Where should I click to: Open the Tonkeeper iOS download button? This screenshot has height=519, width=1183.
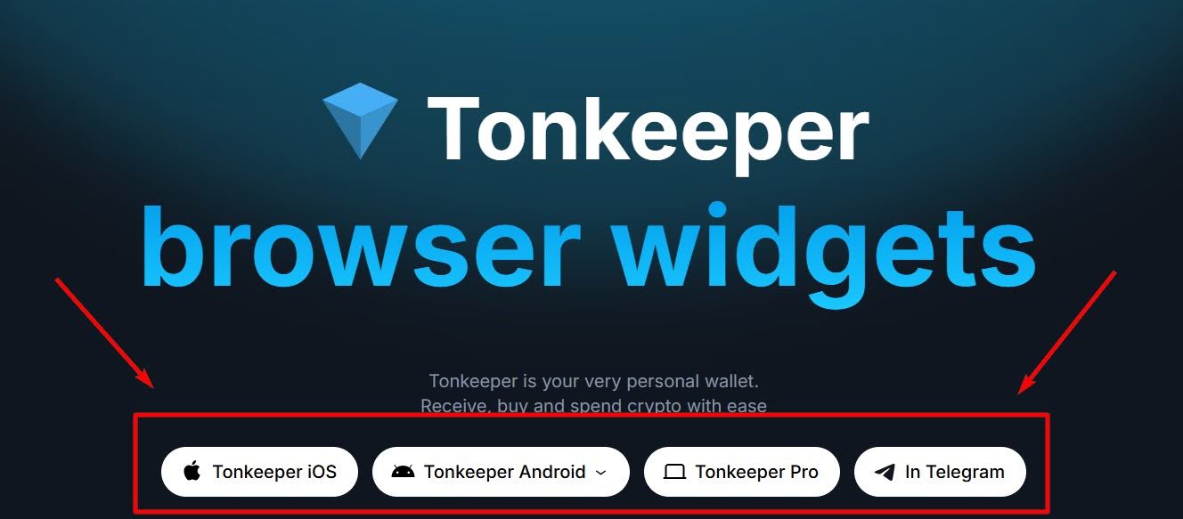(x=259, y=472)
